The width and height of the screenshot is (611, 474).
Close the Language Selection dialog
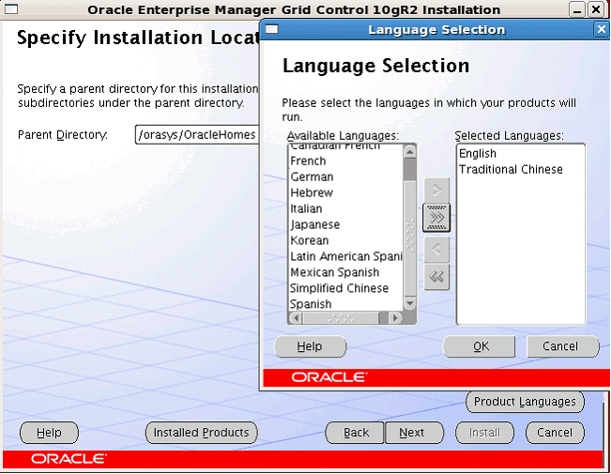602,30
